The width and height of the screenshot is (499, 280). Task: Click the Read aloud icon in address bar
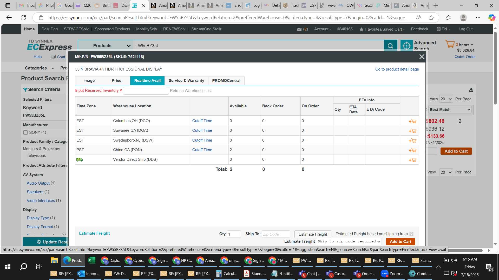[x=418, y=18]
